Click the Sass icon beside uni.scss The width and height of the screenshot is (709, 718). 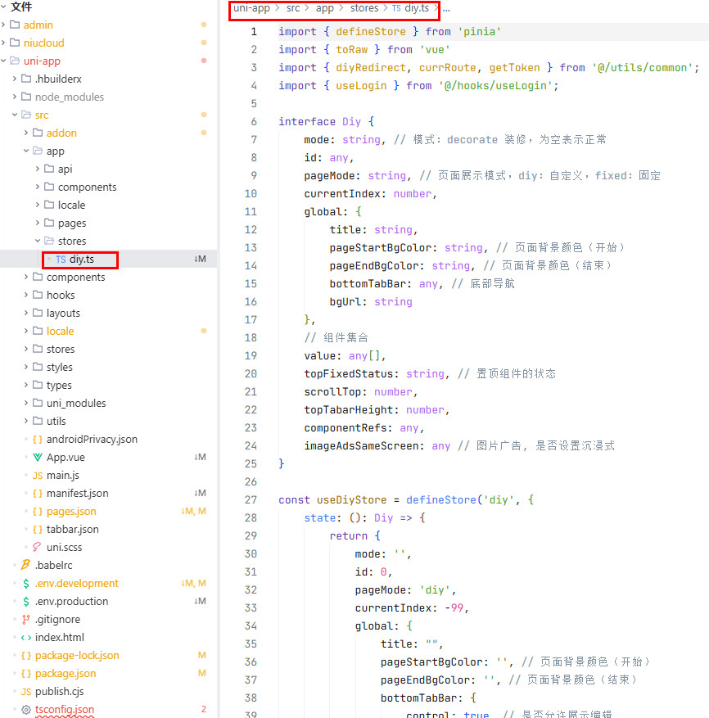pos(38,548)
